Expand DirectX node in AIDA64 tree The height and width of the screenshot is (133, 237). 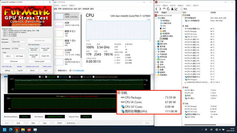click(x=156, y=59)
